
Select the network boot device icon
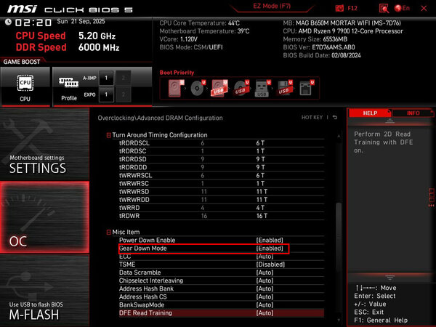[x=307, y=88]
